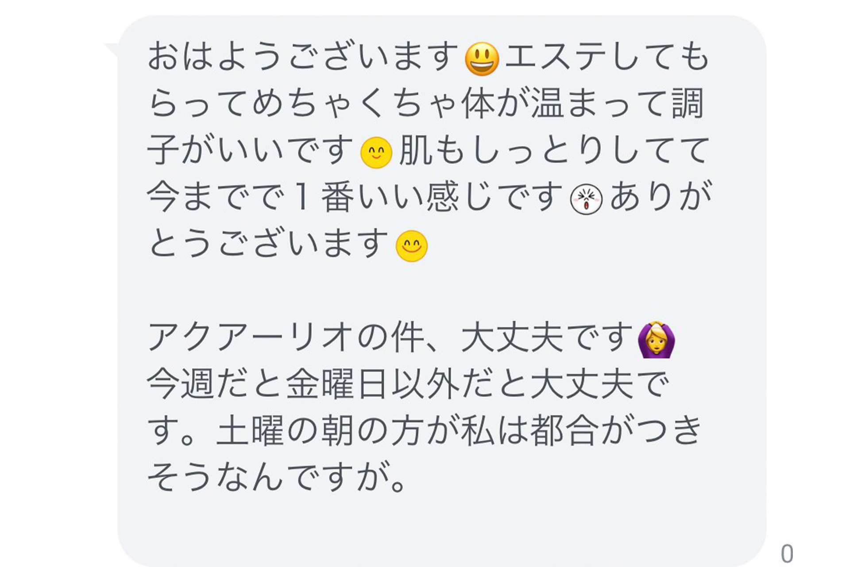Click 大丈夫です next to the OK emoji

click(x=547, y=338)
